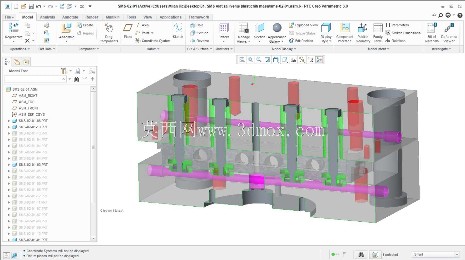Screen dimensions: 465x260
Task: Click the Coordinate System button
Action: pos(153,41)
